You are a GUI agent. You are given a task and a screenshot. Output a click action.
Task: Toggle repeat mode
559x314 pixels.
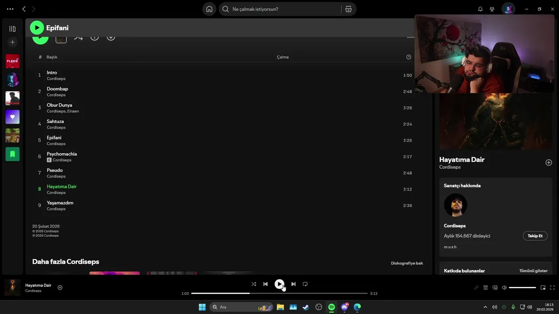pos(305,284)
